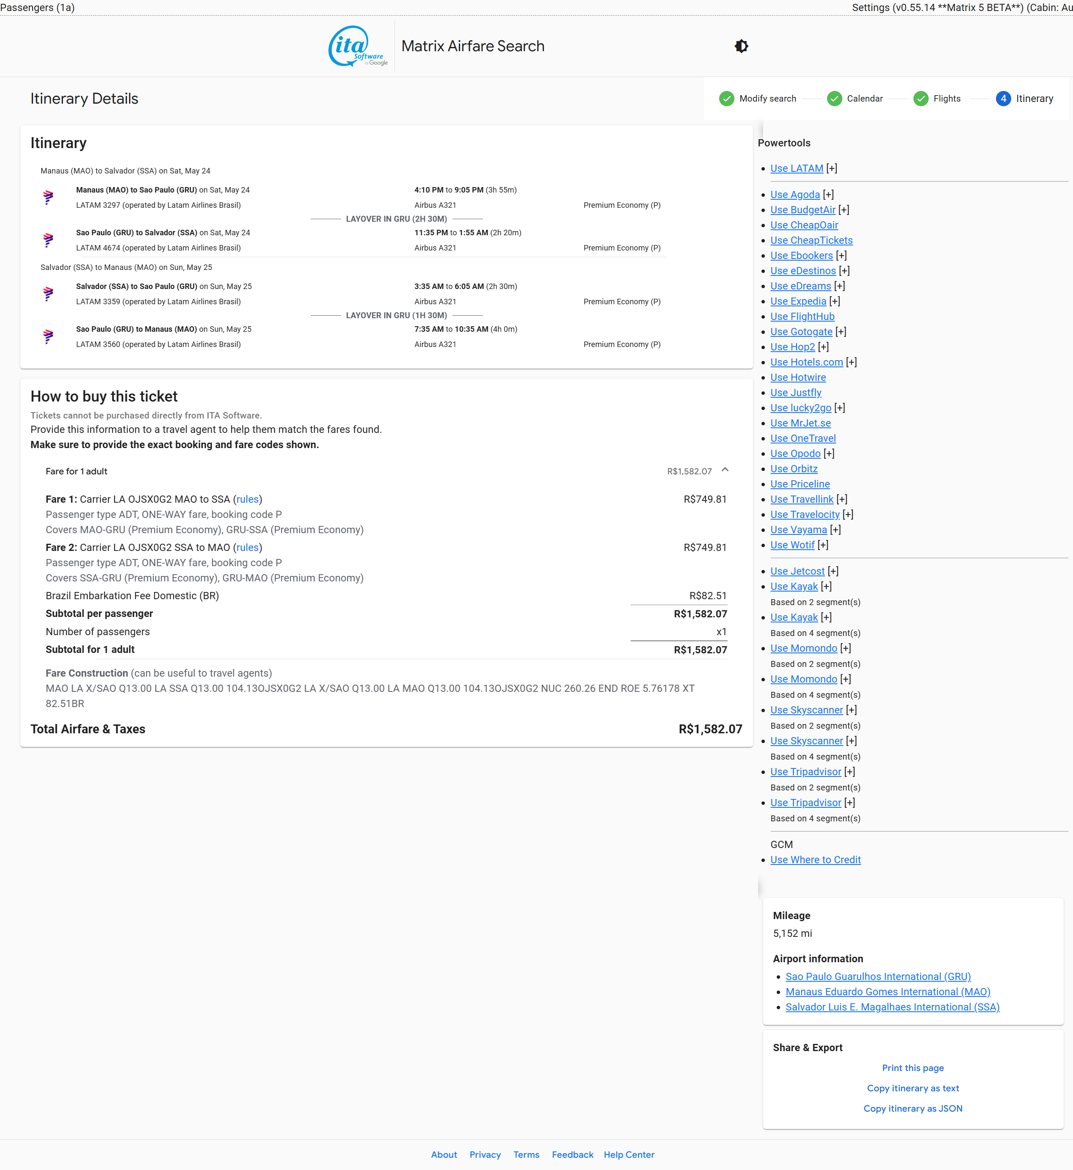Open Sao Paulo Guarulhos International (GRU) link
Viewport: 1073px width, 1170px height.
point(878,977)
